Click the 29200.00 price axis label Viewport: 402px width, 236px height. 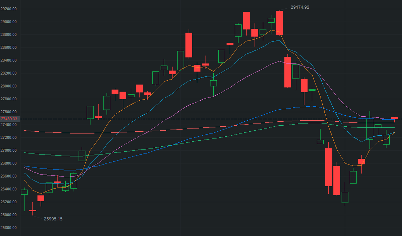[x=9, y=9]
